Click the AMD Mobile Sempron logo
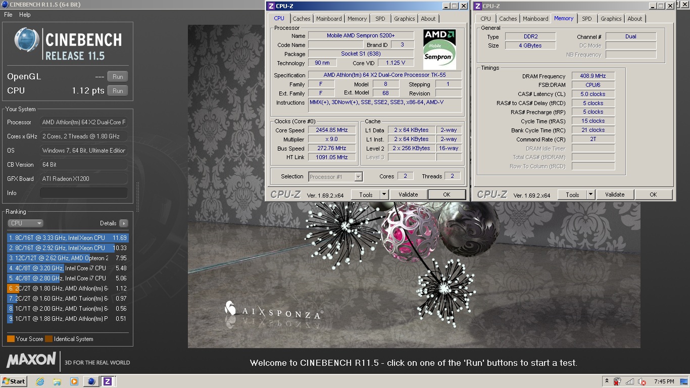The image size is (690, 388). [439, 50]
